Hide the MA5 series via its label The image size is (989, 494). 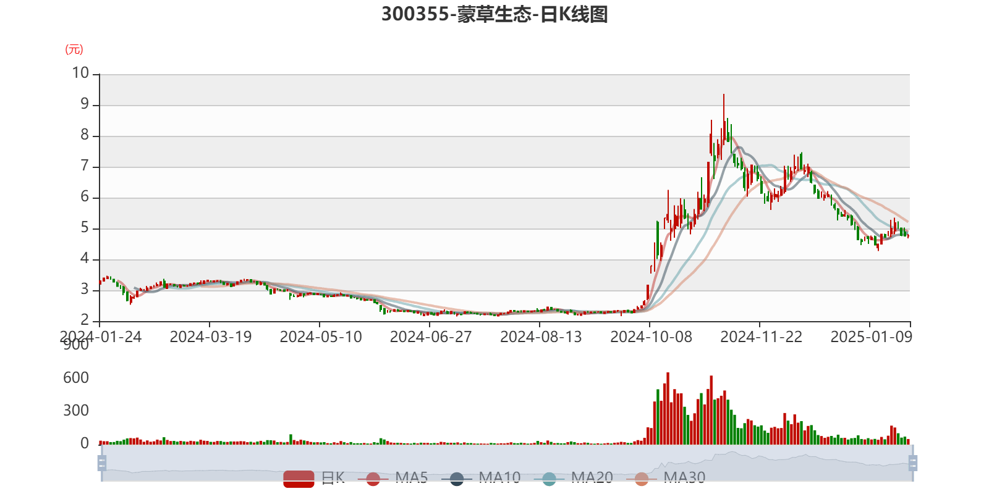[x=412, y=477]
